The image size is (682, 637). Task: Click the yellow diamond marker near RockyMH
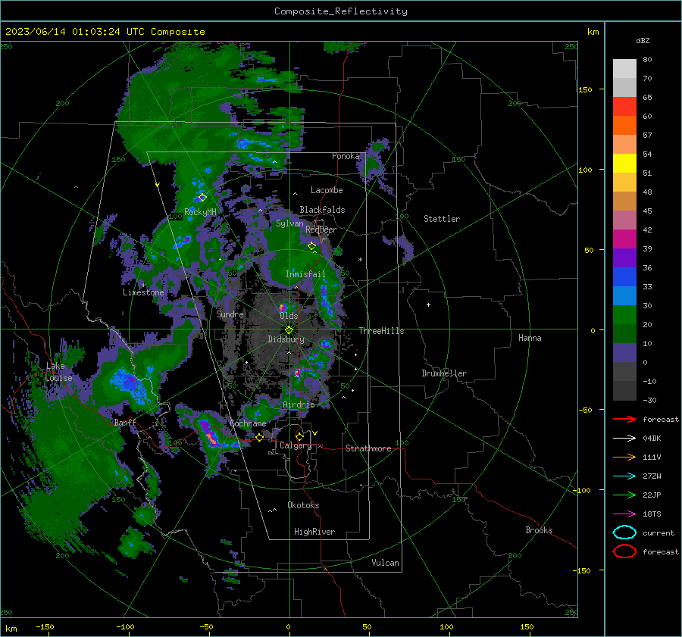[202, 198]
